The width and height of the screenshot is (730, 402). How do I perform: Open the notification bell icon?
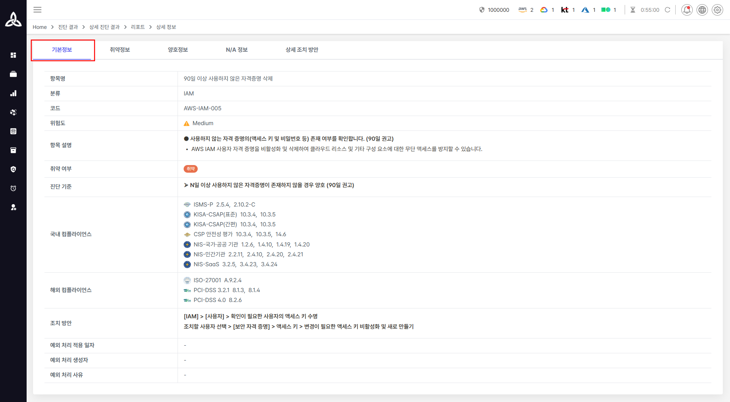[x=687, y=10]
